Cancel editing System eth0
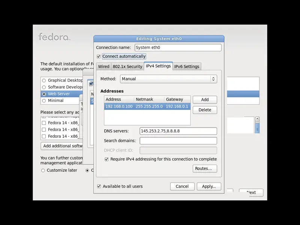Viewport: 300px width, 225px height. coord(182,186)
